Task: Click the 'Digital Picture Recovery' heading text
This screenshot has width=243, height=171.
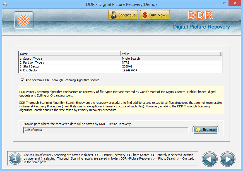Action: click(x=201, y=27)
